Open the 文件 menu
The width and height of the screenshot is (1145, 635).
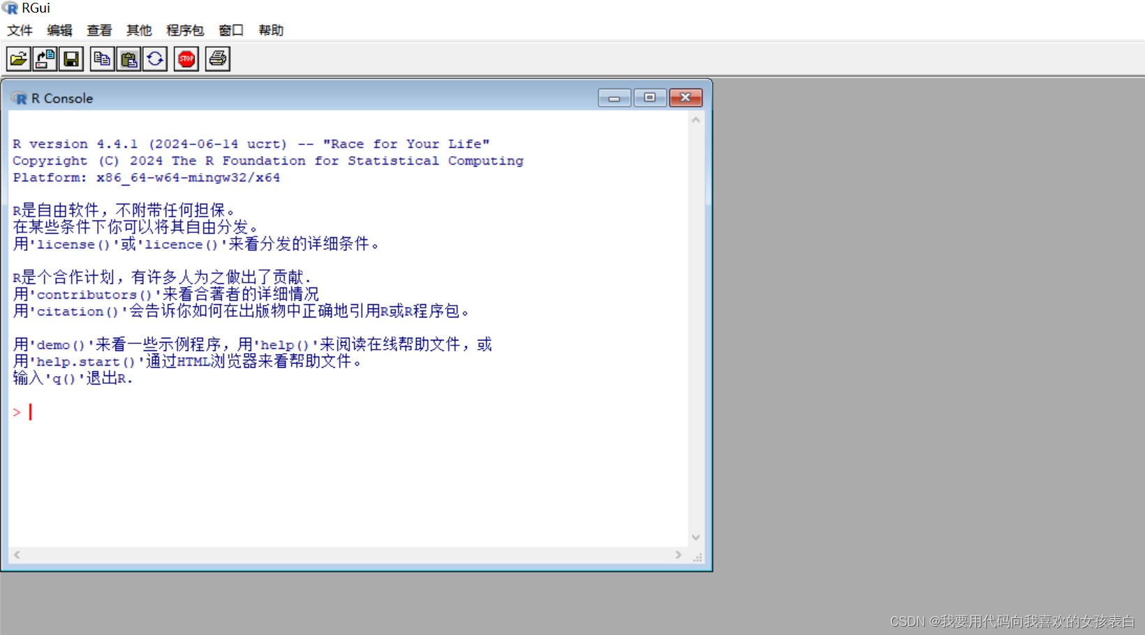pyautogui.click(x=20, y=30)
